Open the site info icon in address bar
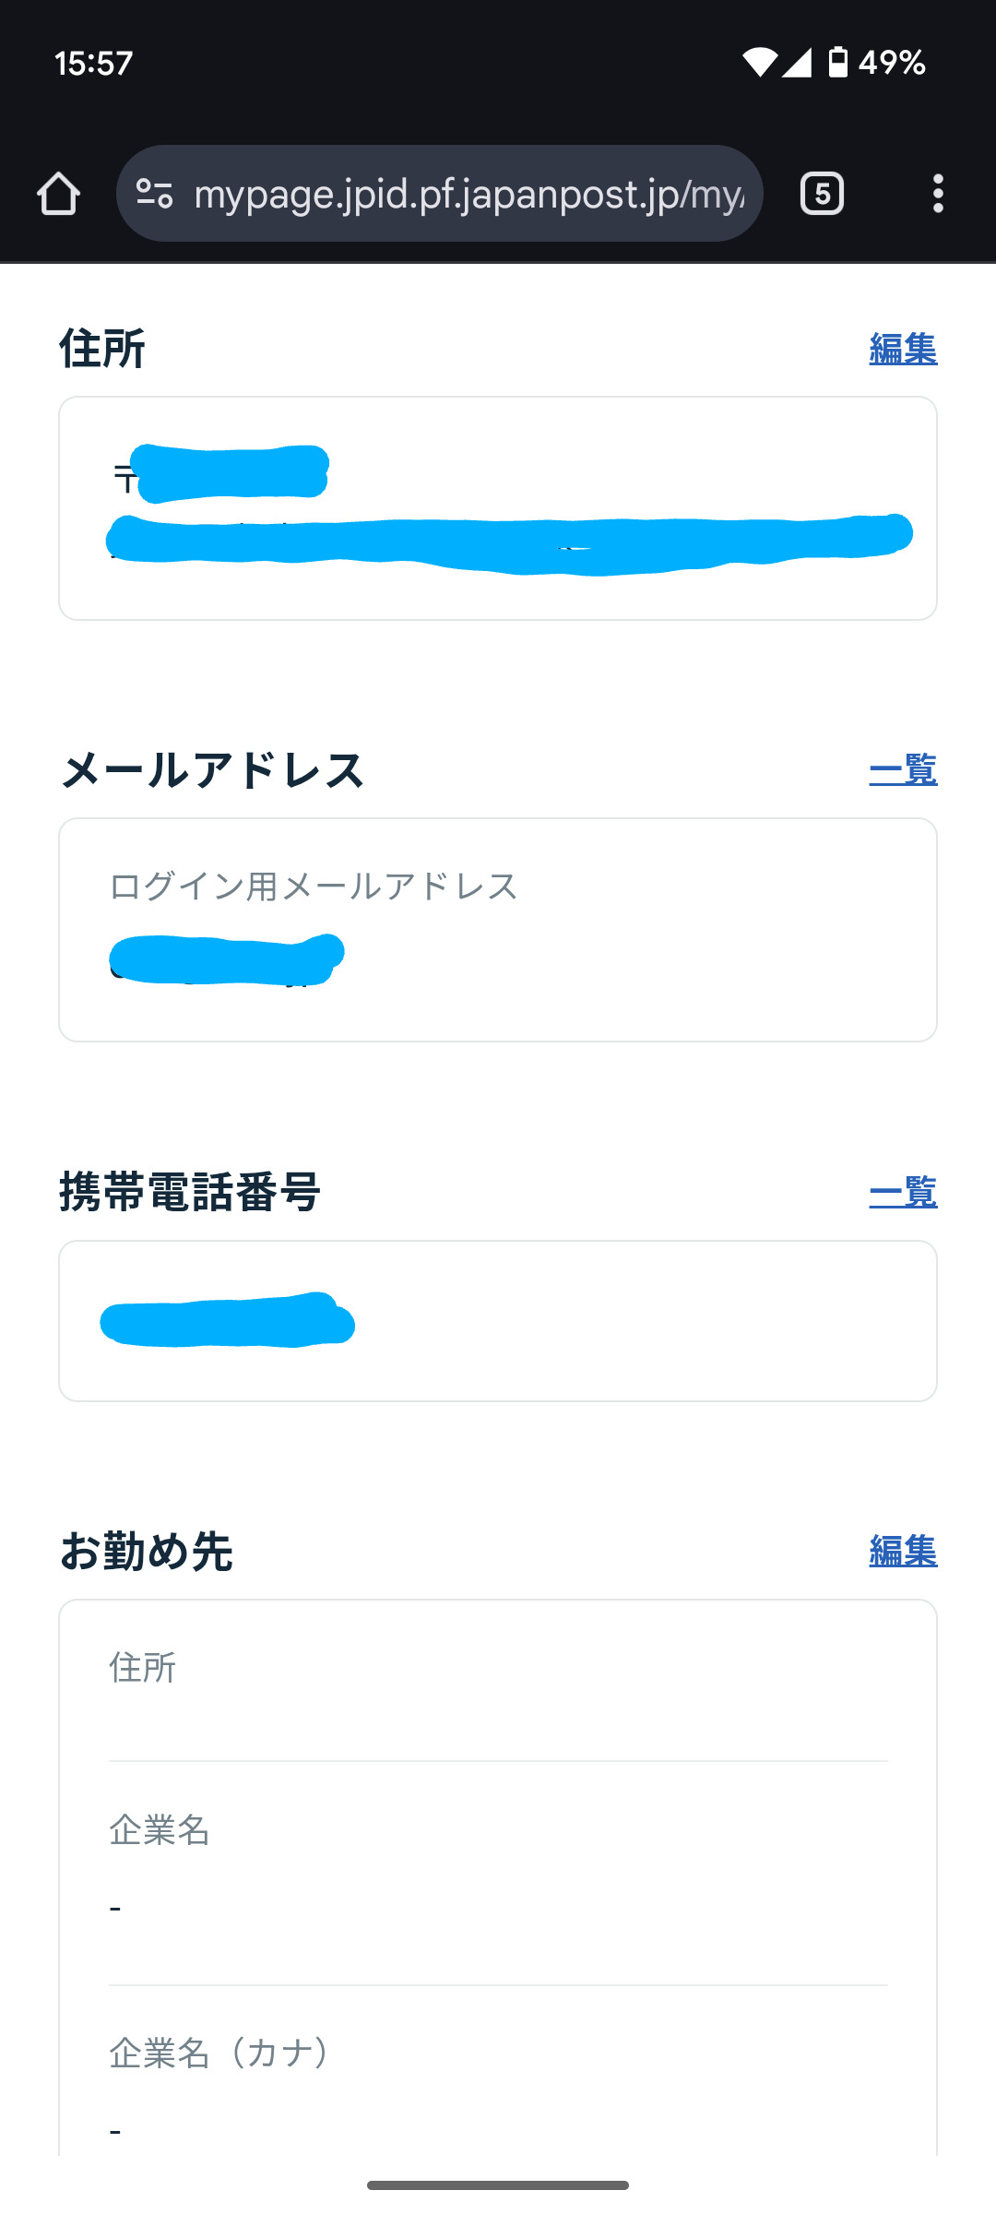The height and width of the screenshot is (2214, 996). click(x=154, y=194)
